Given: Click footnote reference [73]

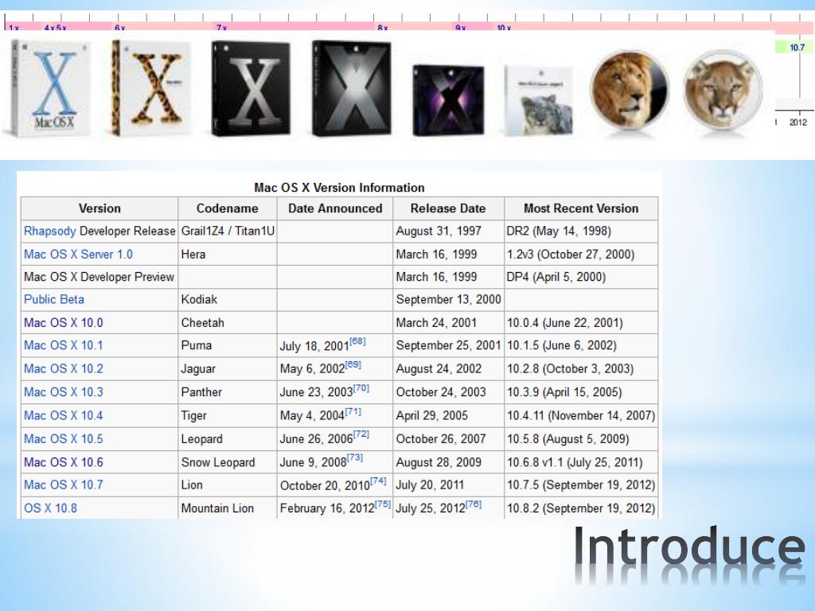Looking at the screenshot, I should point(355,457).
